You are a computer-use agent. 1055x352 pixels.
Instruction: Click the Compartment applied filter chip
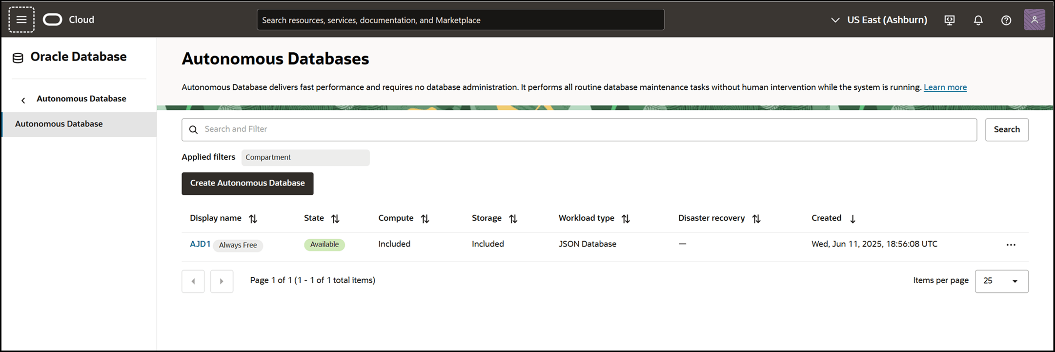tap(305, 157)
